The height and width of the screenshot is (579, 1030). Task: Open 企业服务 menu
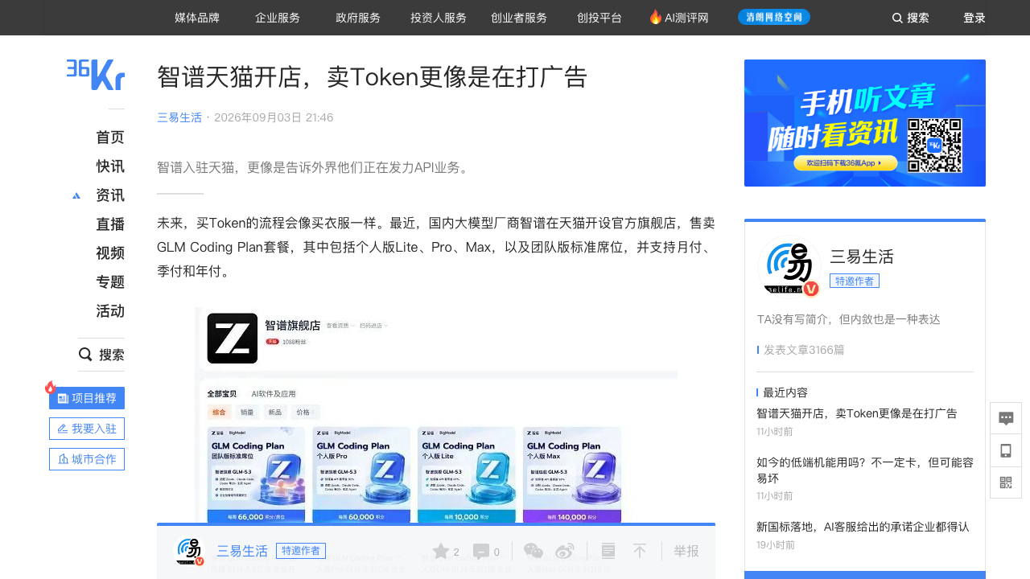pos(278,18)
